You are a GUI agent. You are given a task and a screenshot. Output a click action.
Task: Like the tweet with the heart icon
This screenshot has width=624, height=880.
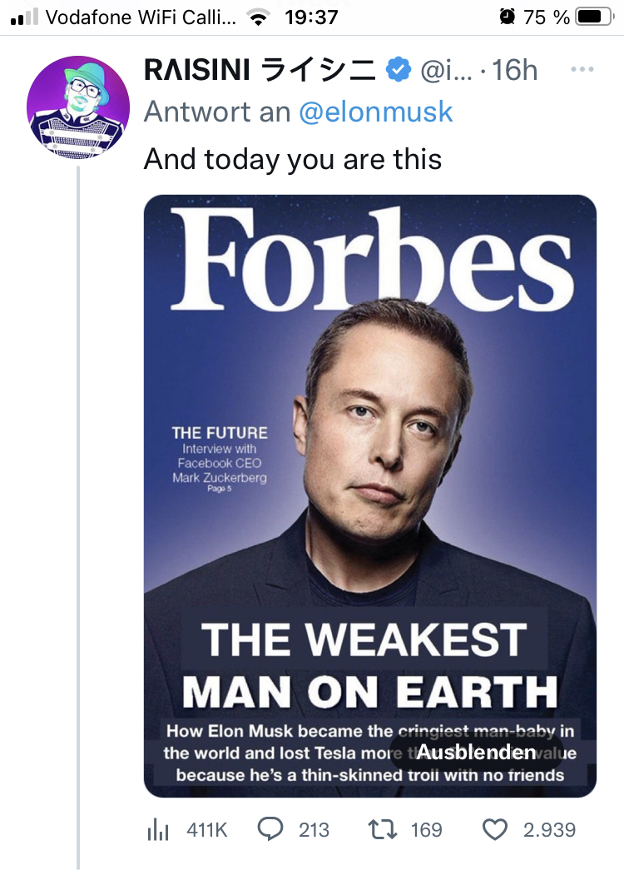pyautogui.click(x=495, y=829)
